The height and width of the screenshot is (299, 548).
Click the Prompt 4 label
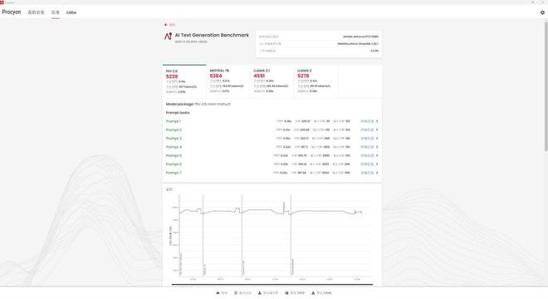(x=174, y=147)
